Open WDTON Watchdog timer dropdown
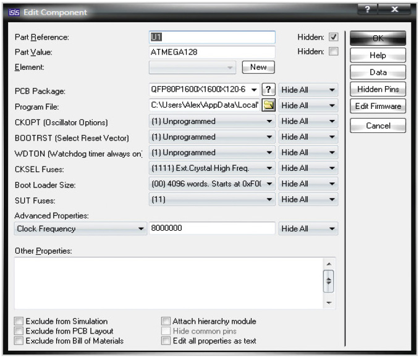 pyautogui.click(x=212, y=153)
